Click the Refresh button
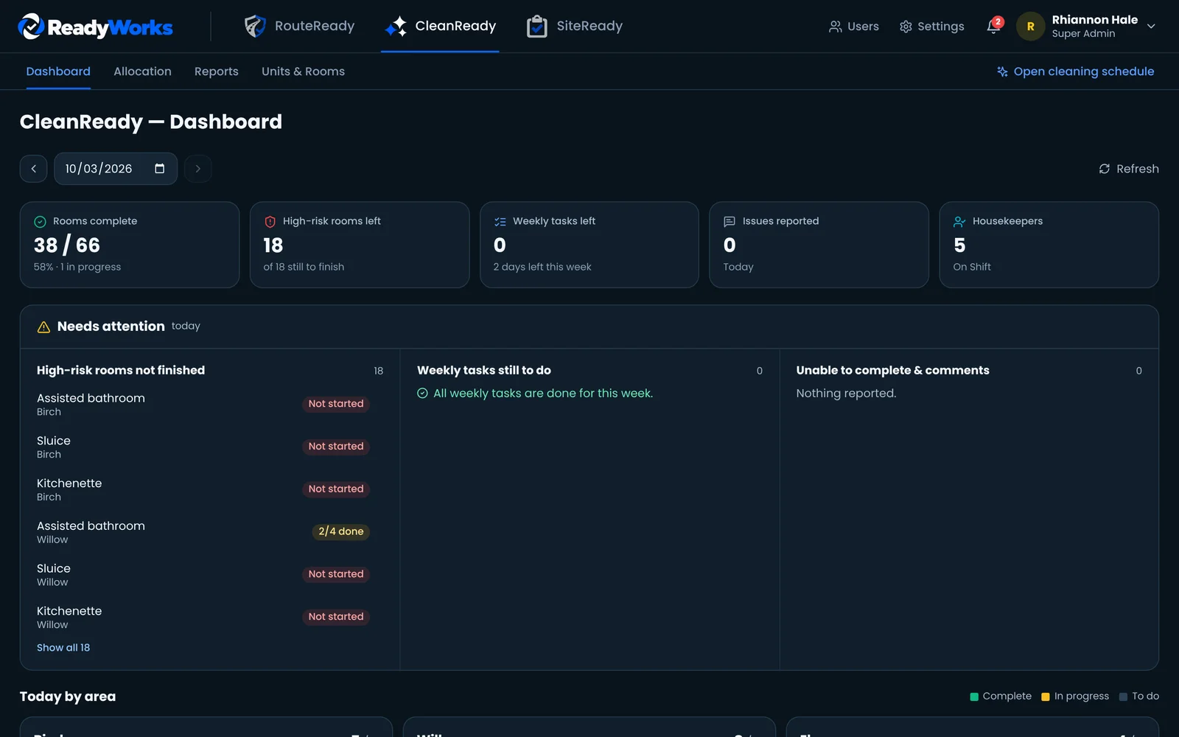Viewport: 1179px width, 737px height. point(1128,169)
